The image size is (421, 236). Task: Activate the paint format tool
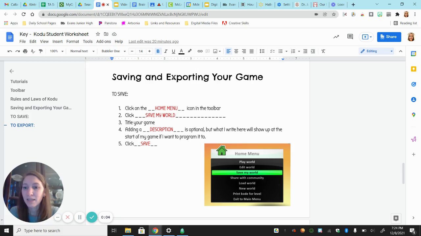[x=41, y=51]
